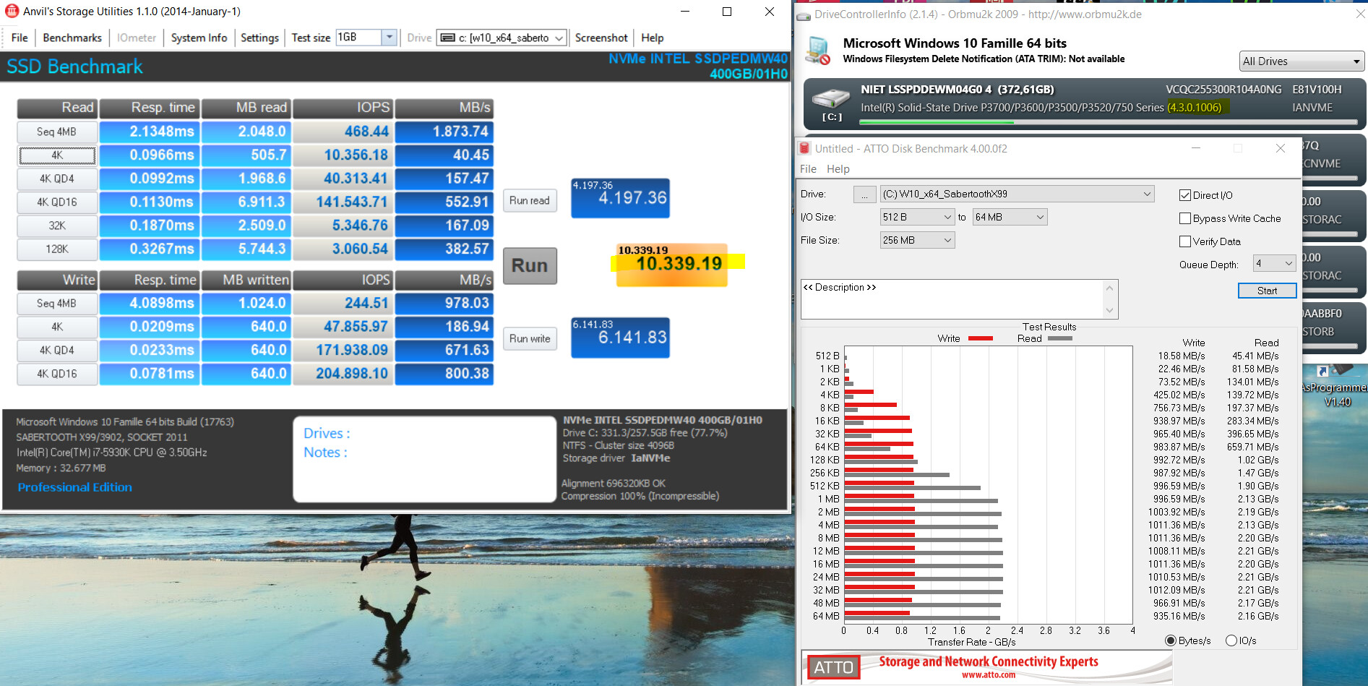Image resolution: width=1368 pixels, height=686 pixels.
Task: Open the Anvil Help menu
Action: [652, 38]
